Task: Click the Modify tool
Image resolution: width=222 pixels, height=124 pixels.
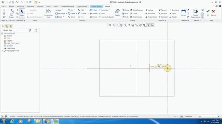Action: click(x=125, y=10)
